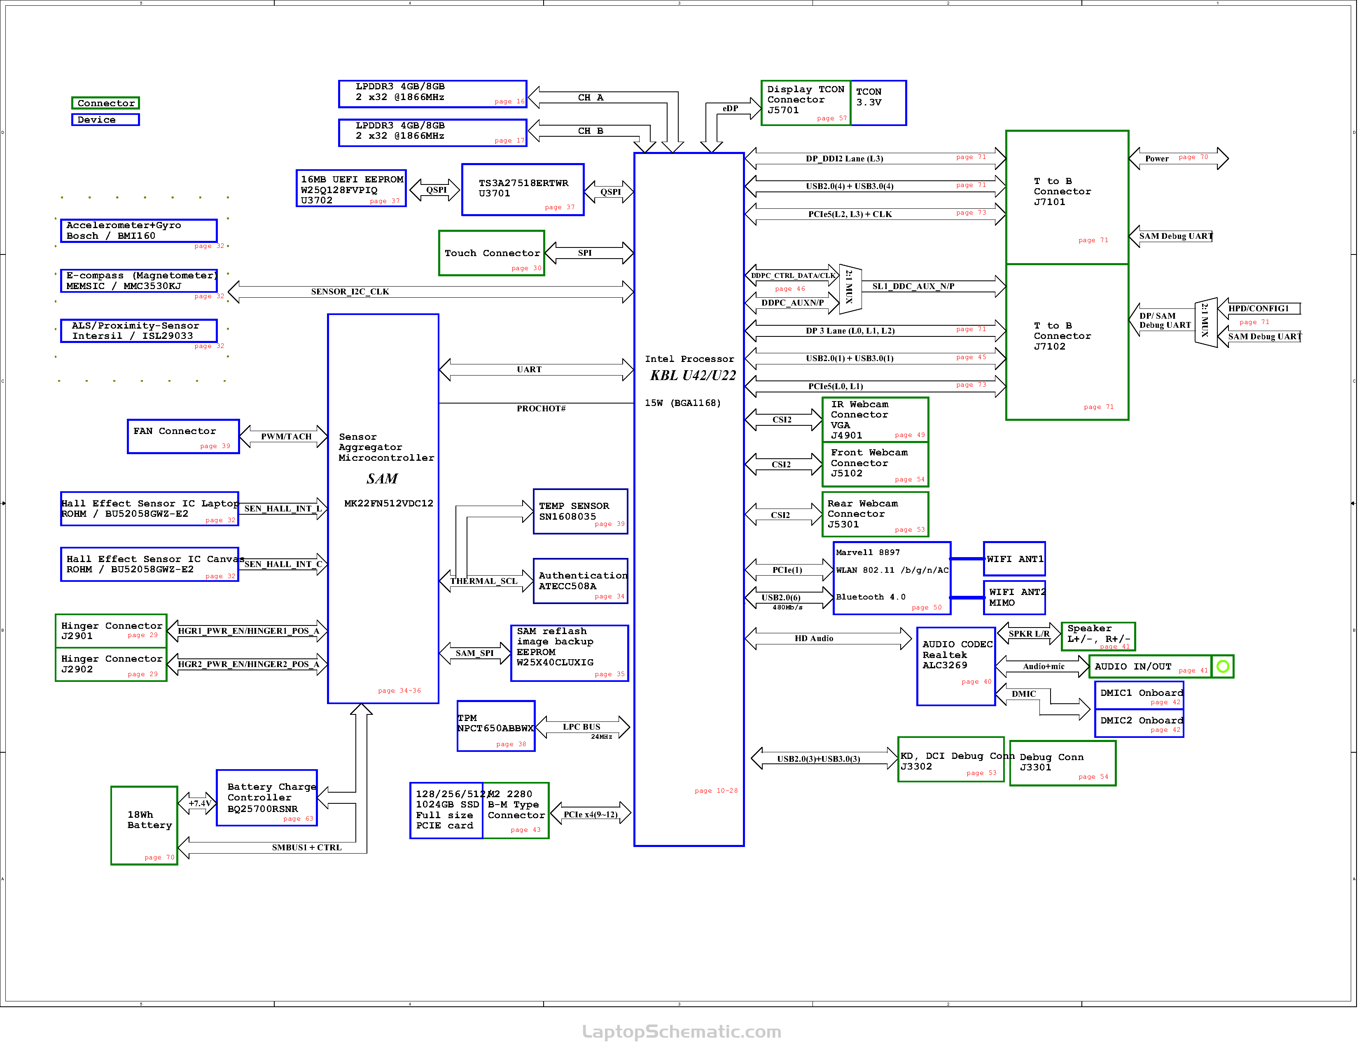
Task: Click the DMIC2 Onboard block
Action: click(1139, 723)
